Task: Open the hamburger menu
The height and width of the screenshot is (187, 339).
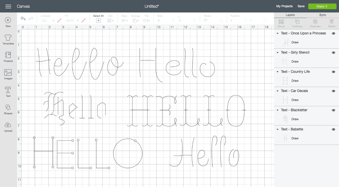Action: 8,6
